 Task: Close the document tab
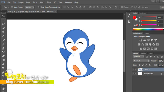(x=56, y=11)
